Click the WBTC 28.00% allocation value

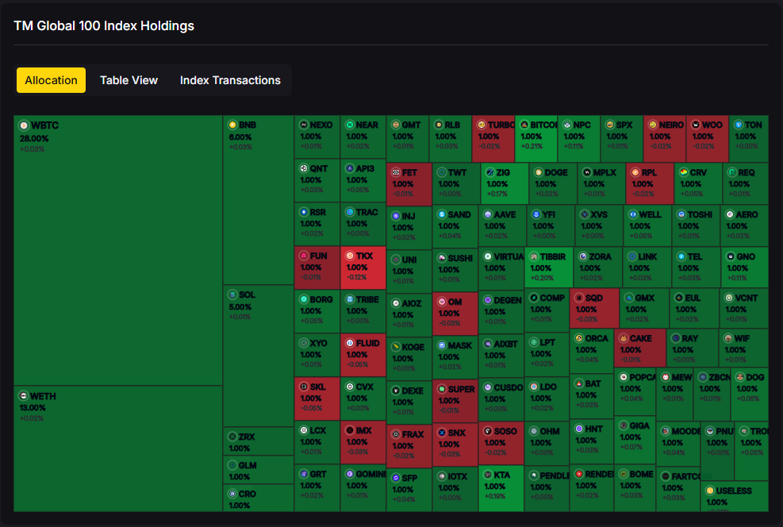point(34,138)
